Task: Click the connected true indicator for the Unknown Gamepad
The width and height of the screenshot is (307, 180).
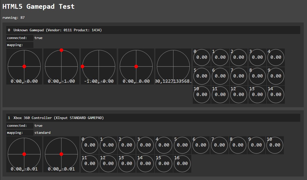Action: (39, 38)
